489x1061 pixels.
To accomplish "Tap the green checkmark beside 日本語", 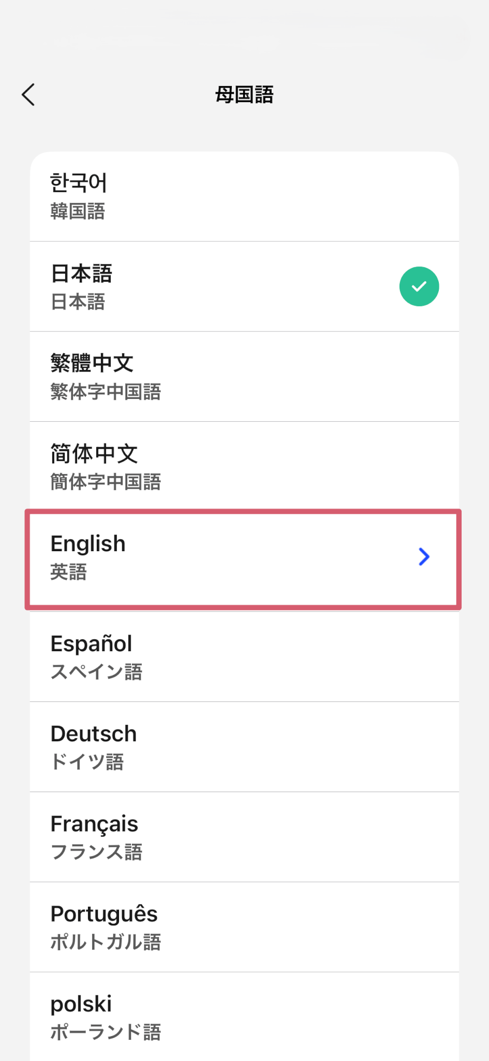I will coord(419,286).
